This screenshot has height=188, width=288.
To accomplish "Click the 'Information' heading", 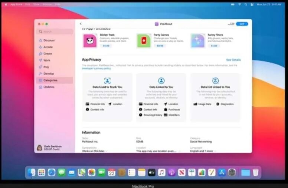I will coord(91,132).
